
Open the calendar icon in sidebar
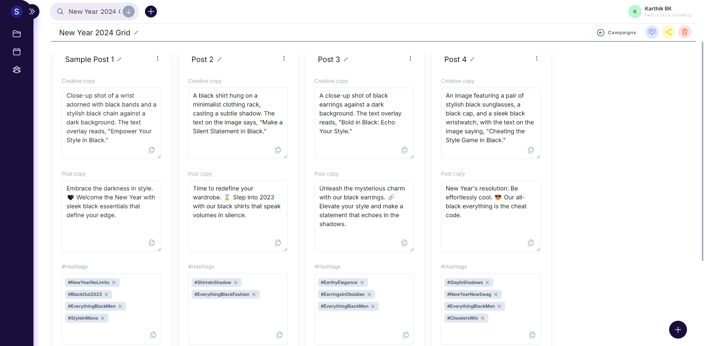pos(17,52)
